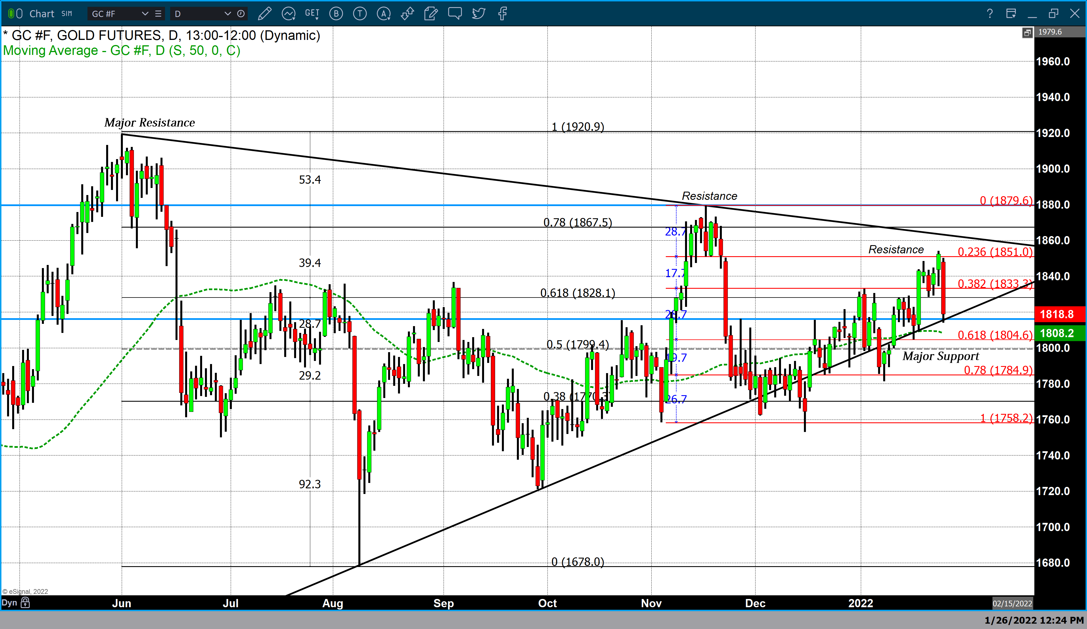This screenshot has width=1087, height=629.
Task: Click the green 1808.2 moving average tag
Action: pos(1060,333)
